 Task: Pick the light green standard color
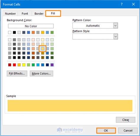[x=28, y=65]
